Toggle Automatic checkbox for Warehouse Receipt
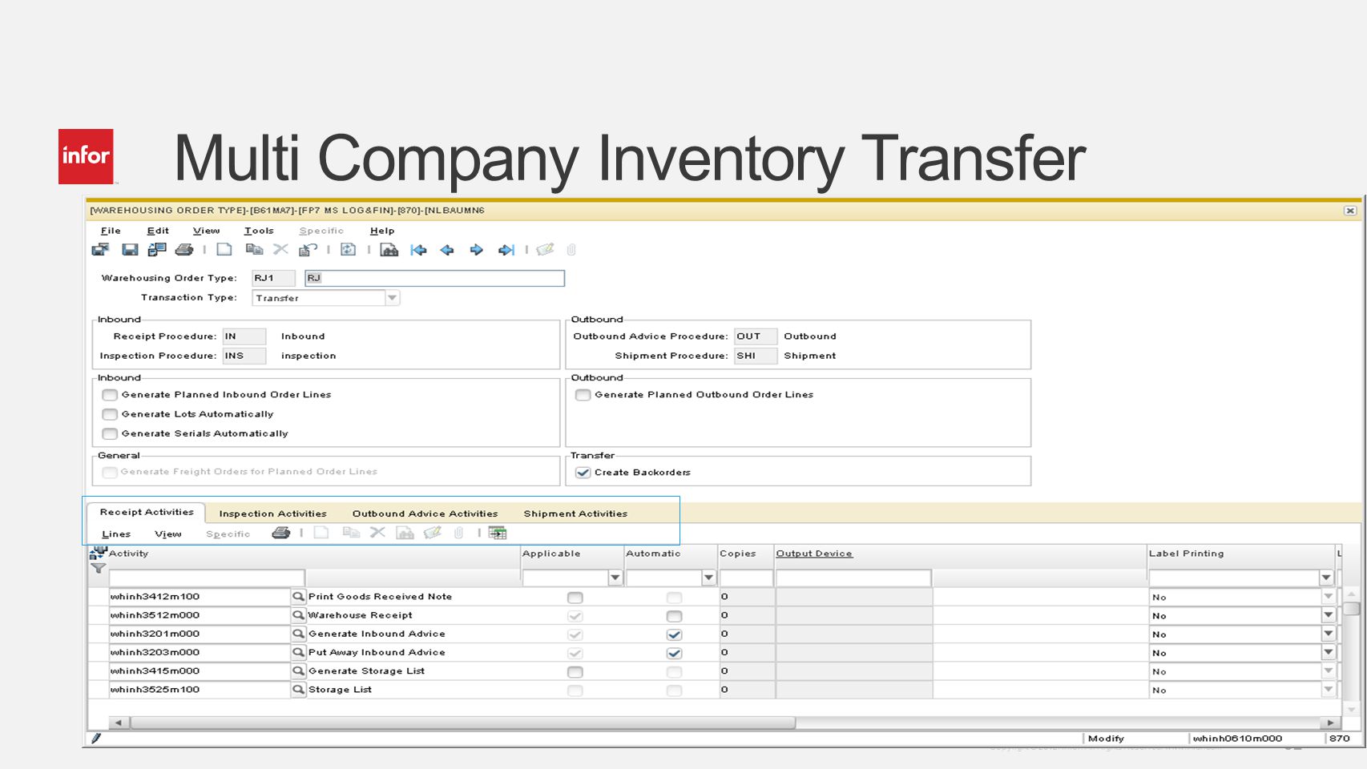 (x=675, y=616)
